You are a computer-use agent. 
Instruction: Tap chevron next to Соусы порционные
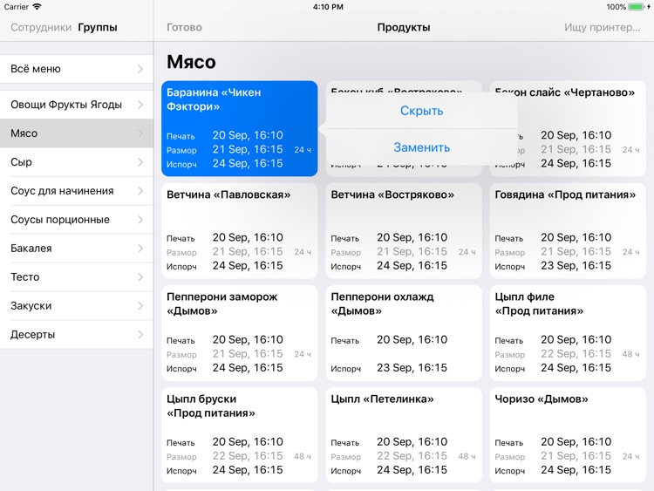(x=140, y=220)
